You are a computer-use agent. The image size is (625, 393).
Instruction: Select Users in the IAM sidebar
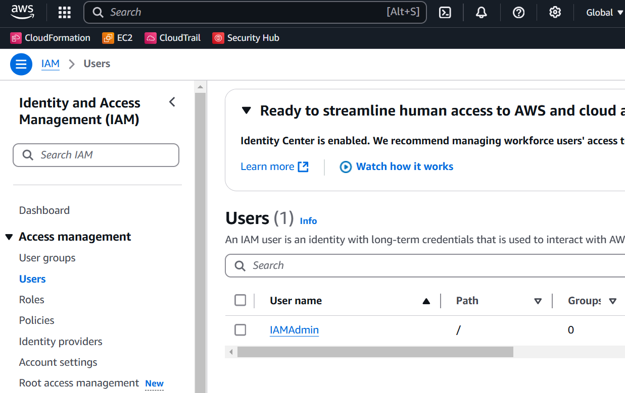point(32,279)
